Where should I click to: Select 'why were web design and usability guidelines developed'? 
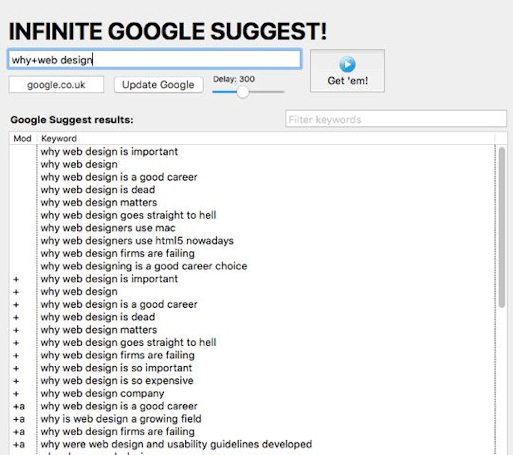coord(176,444)
